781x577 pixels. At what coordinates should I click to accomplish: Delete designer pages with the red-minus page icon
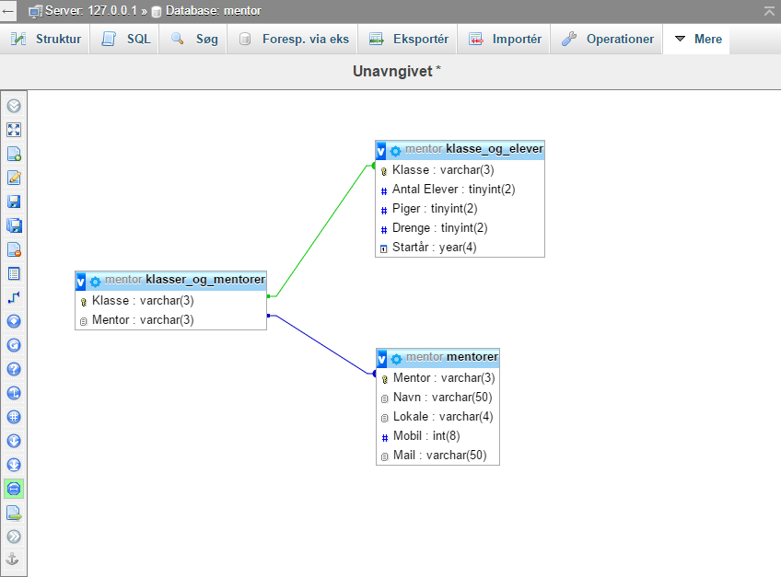14,249
